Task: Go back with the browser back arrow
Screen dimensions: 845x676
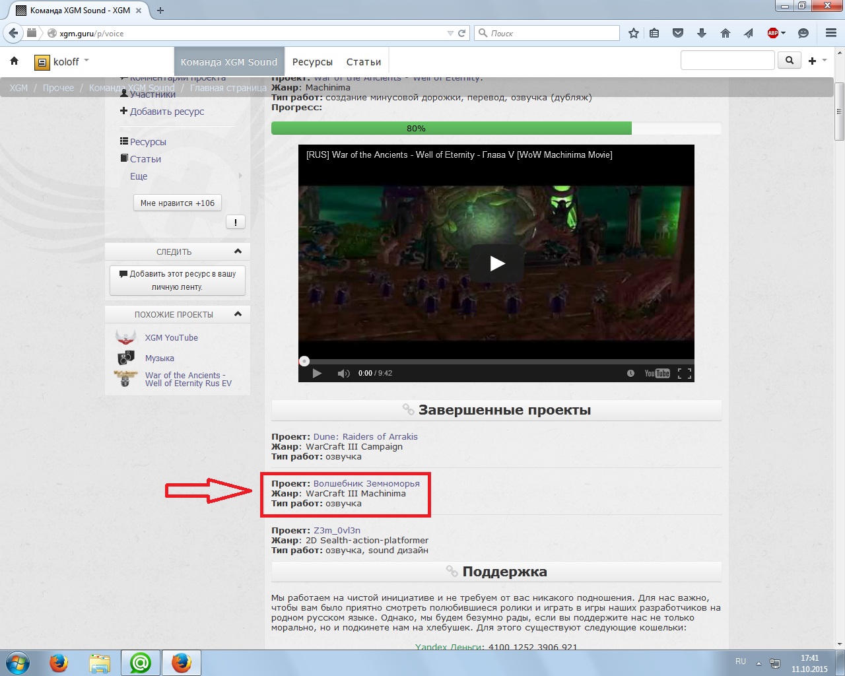Action: point(13,33)
